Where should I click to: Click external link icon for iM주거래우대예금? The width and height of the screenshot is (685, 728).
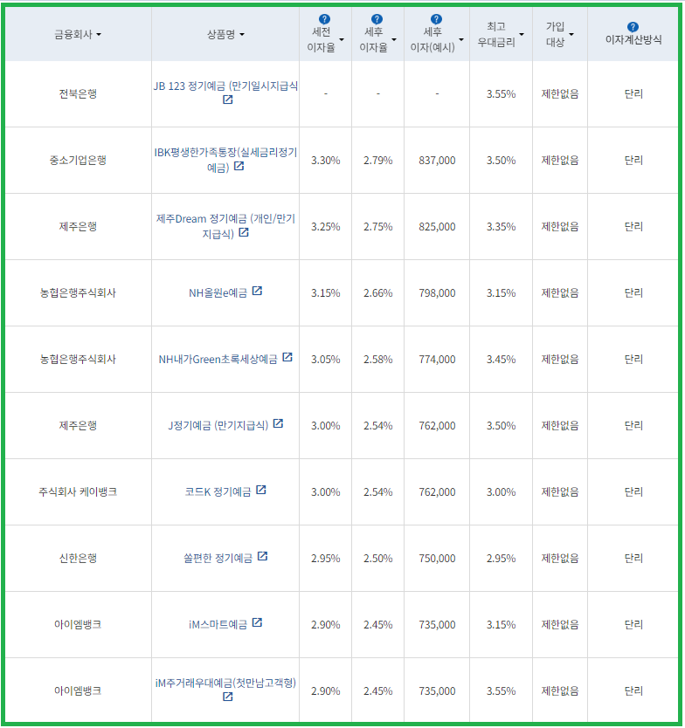228,697
